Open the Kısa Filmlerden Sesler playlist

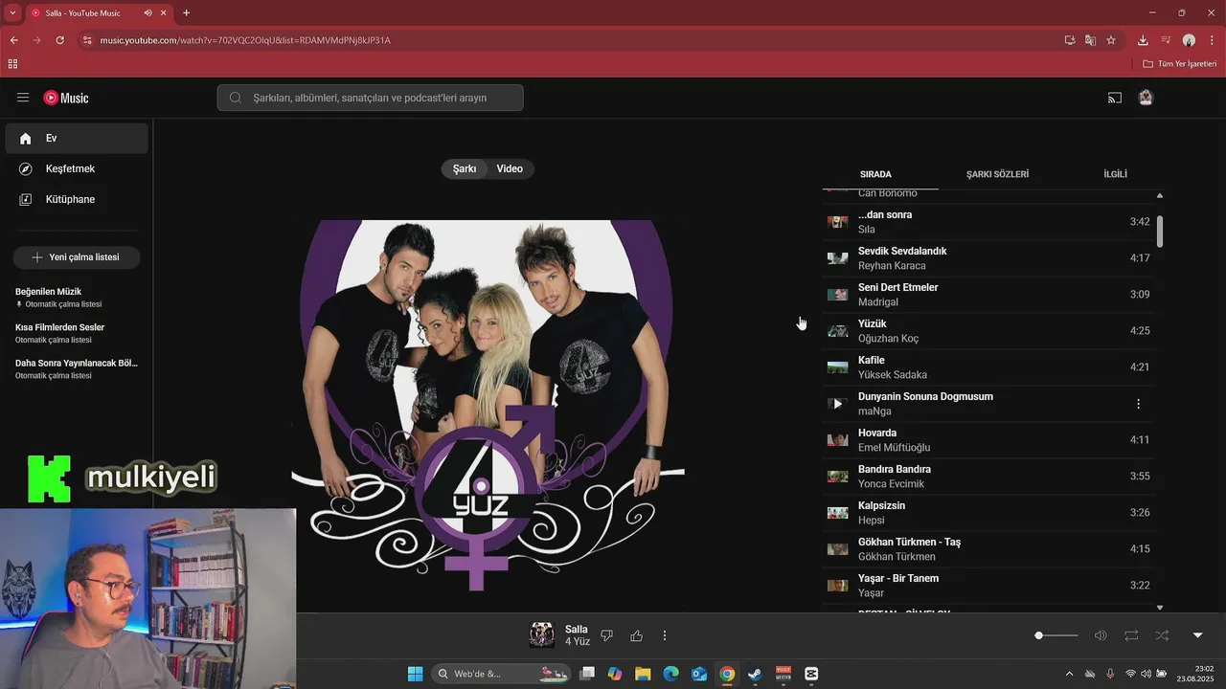click(x=77, y=333)
